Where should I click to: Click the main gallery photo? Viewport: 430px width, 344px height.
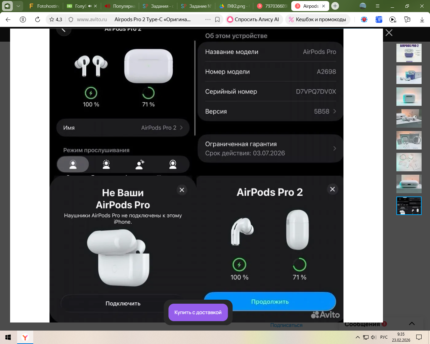[196, 175]
